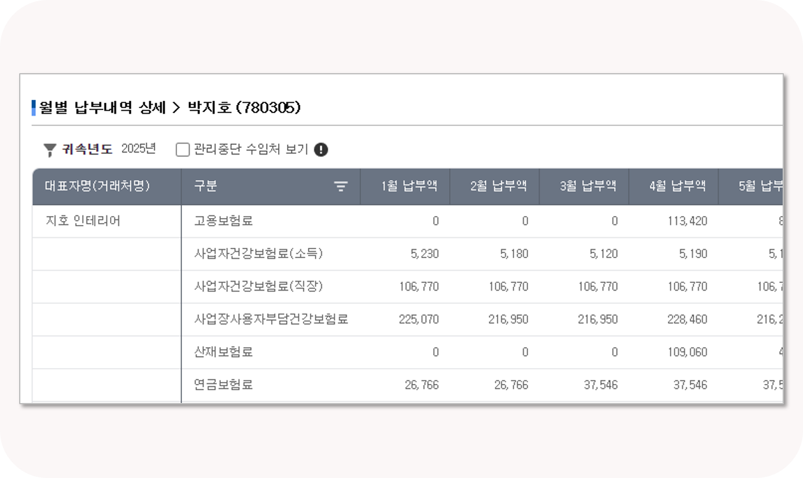The height and width of the screenshot is (478, 803).
Task: Select the 산재보험료 row label
Action: click(223, 352)
